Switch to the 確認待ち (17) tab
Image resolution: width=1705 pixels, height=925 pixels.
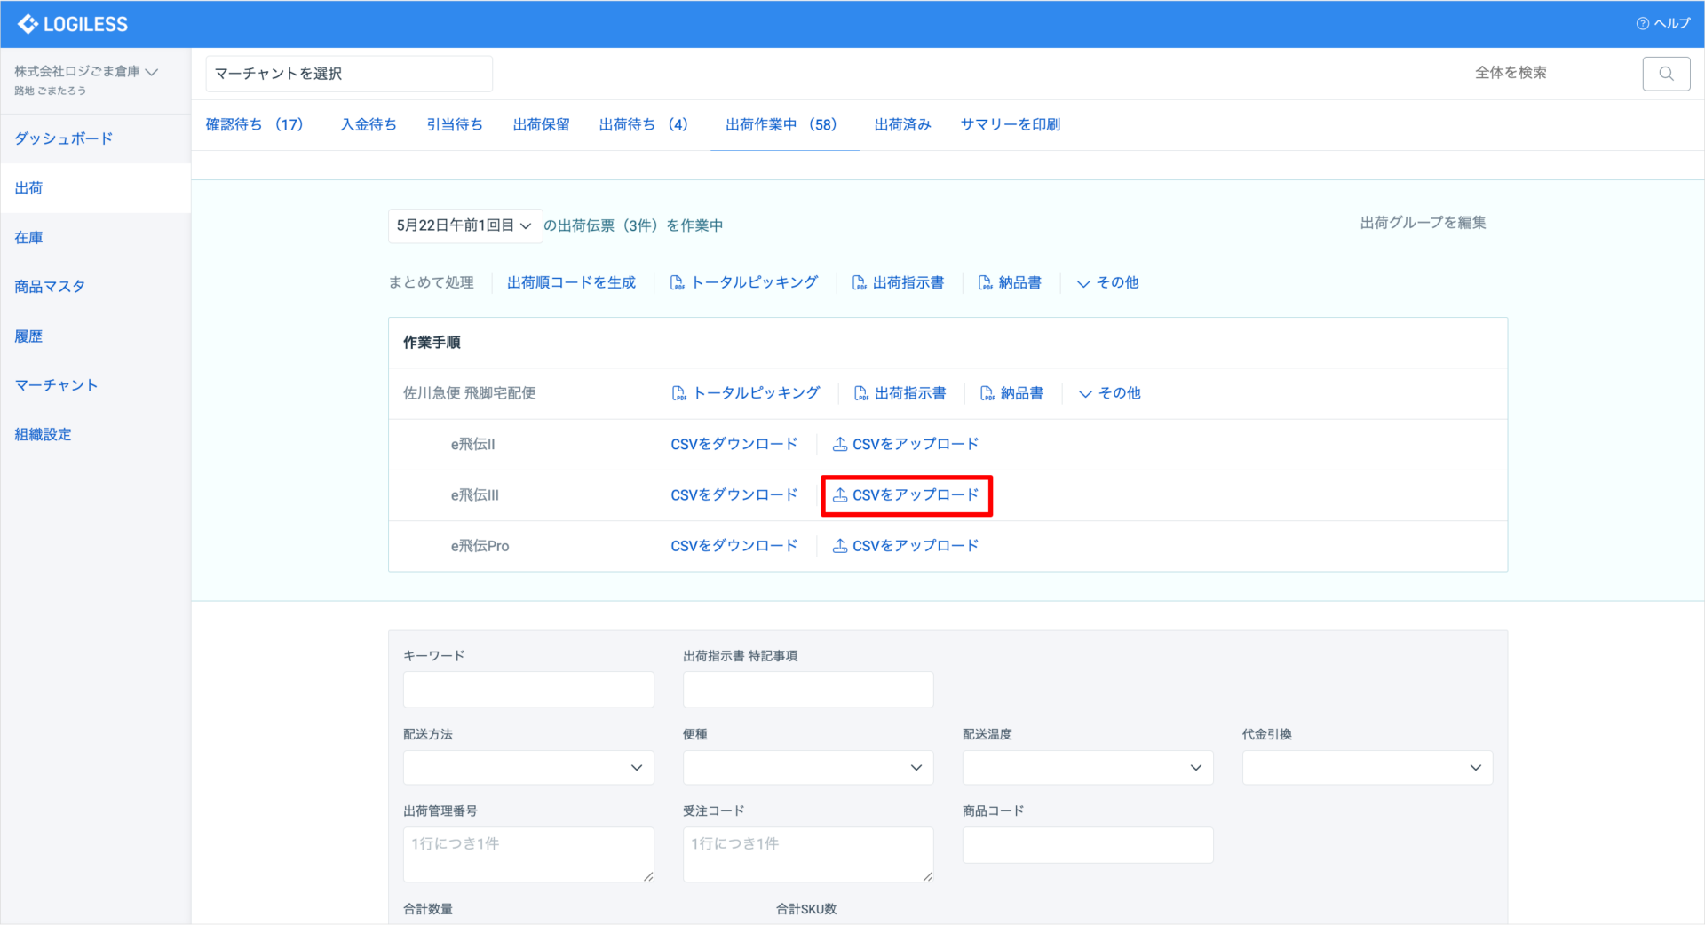[x=255, y=125]
